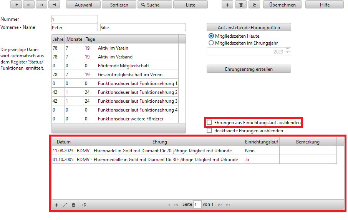
Task: Enable Ehrungen aus Einrichtungslauf ausblenden
Action: (x=209, y=122)
